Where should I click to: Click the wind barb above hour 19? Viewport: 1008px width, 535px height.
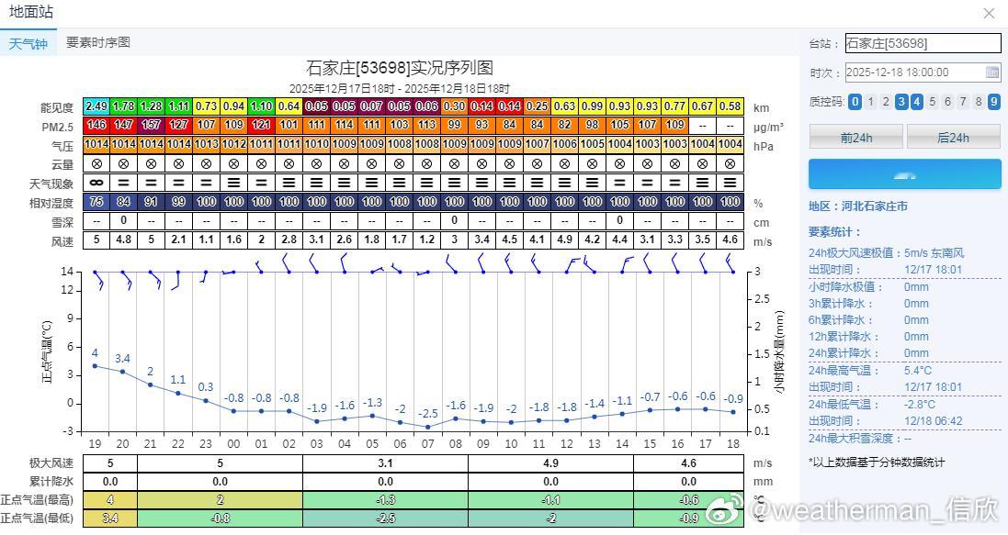99,280
